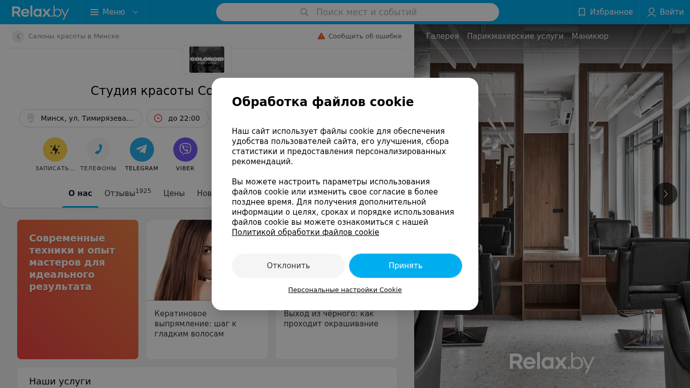Click the Сообщить об ошибке warning icon

point(321,36)
